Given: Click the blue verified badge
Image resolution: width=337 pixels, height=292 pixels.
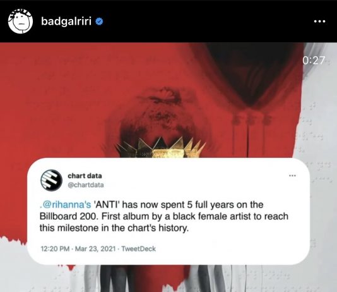Looking at the screenshot, I should [99, 21].
